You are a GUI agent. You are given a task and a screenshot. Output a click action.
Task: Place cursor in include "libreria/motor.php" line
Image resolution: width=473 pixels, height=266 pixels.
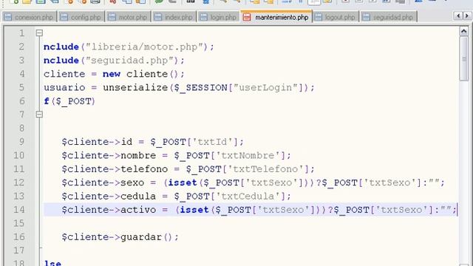click(129, 47)
